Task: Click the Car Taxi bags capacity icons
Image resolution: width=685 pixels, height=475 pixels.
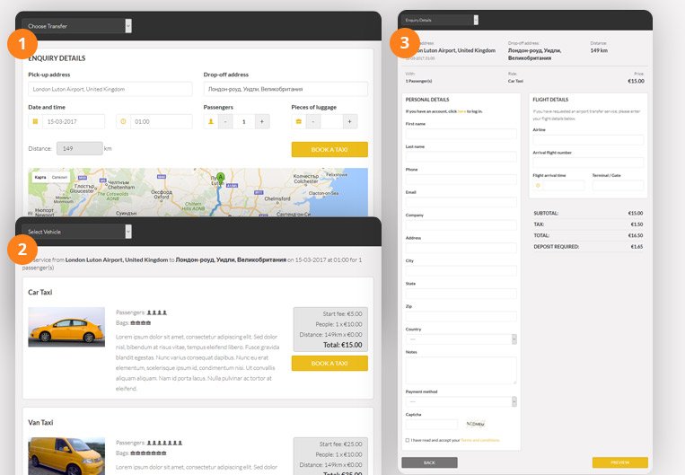Action: [x=141, y=323]
